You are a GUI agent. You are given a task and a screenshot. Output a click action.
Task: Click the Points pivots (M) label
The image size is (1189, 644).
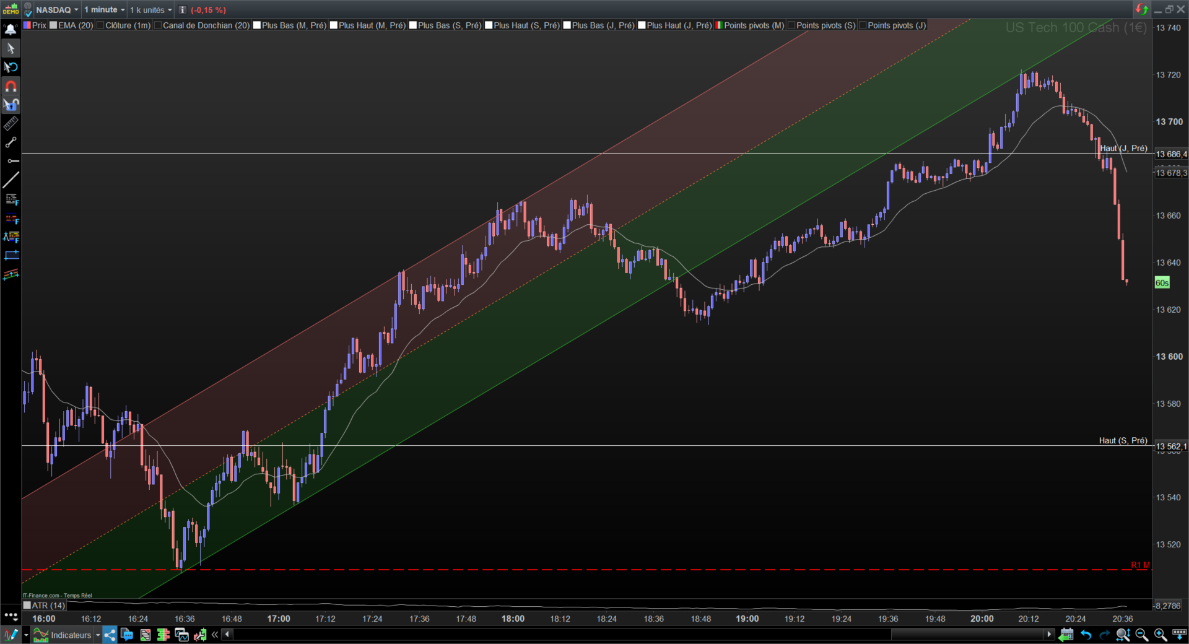[754, 25]
